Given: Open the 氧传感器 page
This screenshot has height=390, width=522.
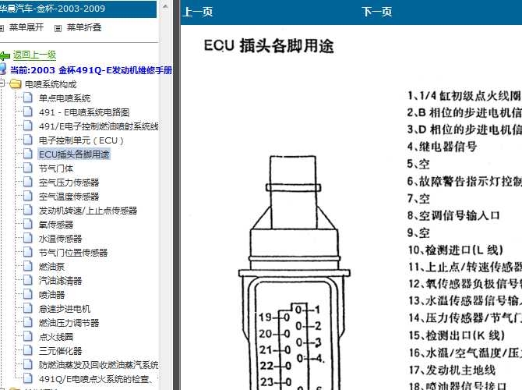Looking at the screenshot, I should pos(56,225).
